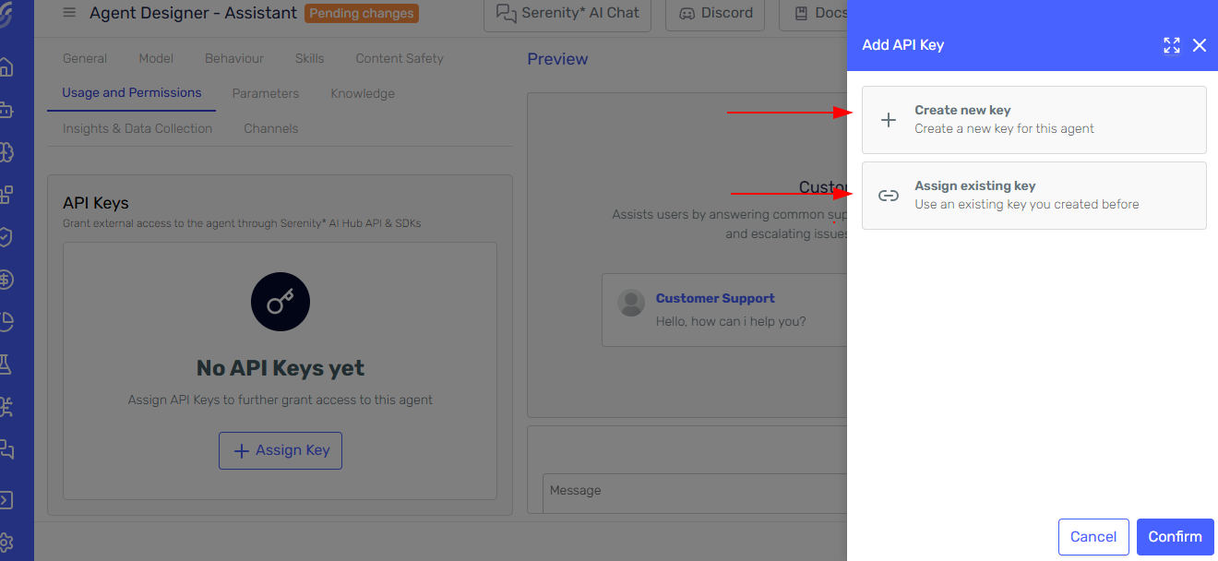Open the command workflow icon in sidebar

(x=6, y=407)
